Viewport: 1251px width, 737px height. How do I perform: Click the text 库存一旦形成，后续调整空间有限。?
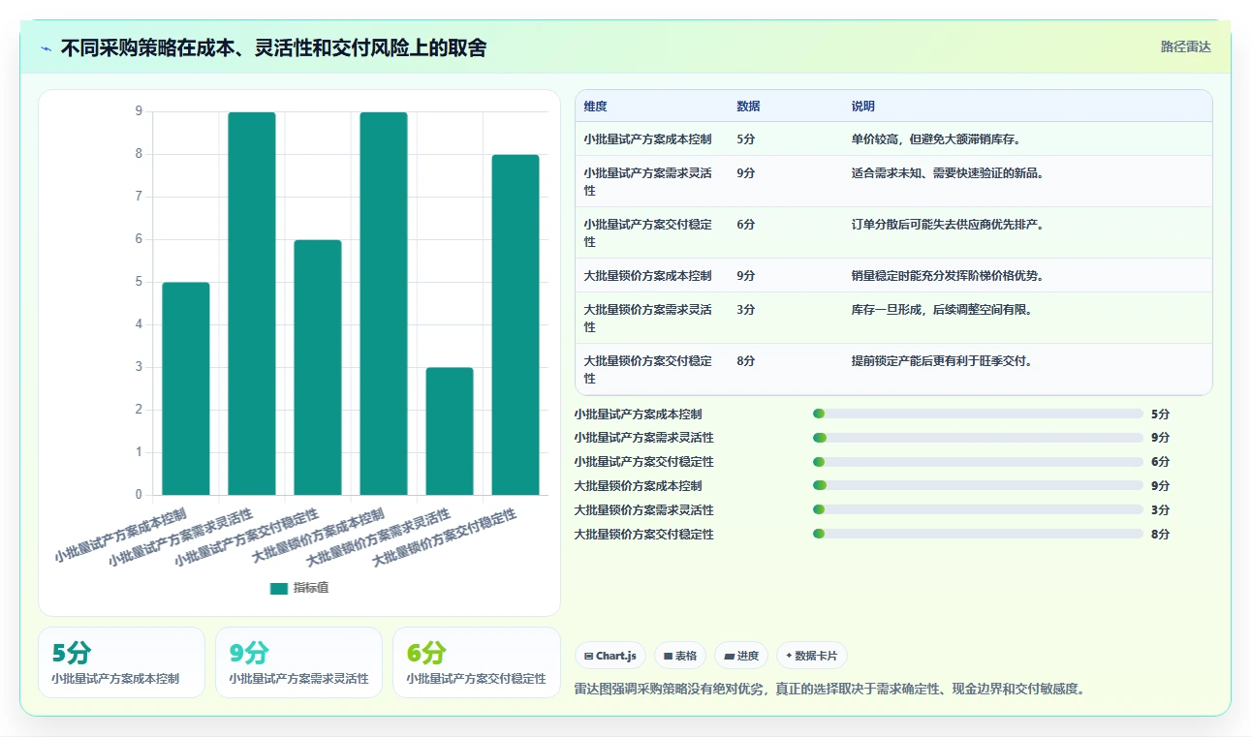coord(942,309)
